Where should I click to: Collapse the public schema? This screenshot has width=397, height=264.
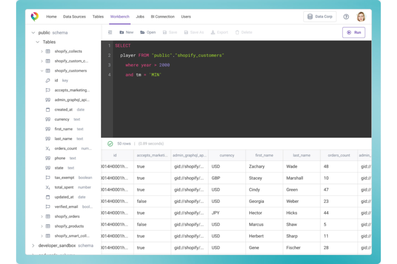point(33,33)
